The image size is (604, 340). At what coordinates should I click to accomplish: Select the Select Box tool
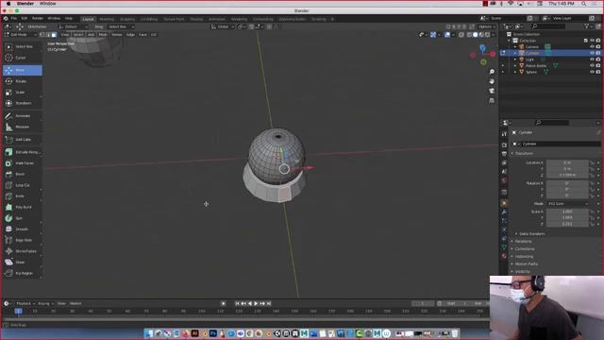[23, 46]
